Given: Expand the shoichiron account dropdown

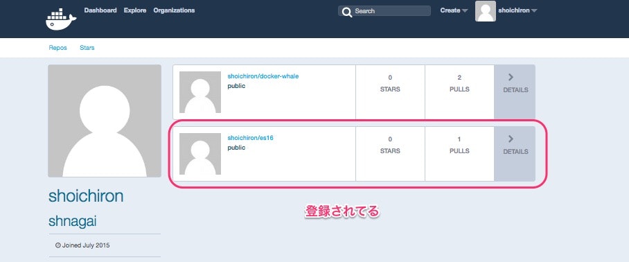Looking at the screenshot, I should (517, 10).
